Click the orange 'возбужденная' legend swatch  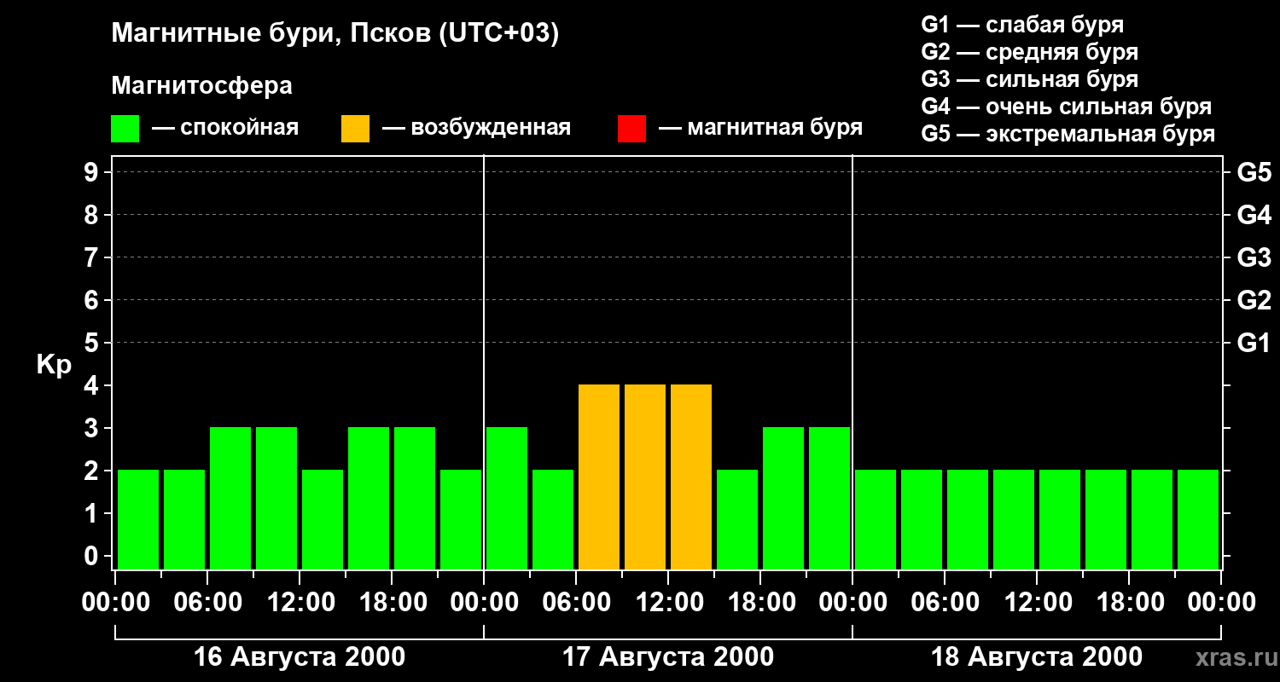[x=356, y=129]
